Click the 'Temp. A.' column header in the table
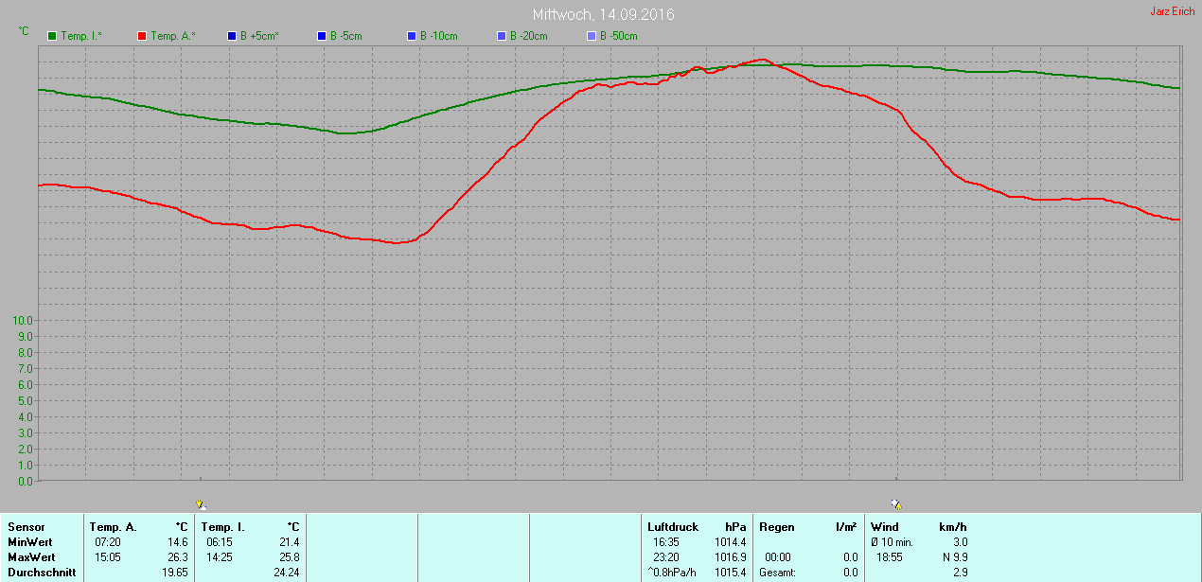Image resolution: width=1202 pixels, height=582 pixels. coord(114,527)
